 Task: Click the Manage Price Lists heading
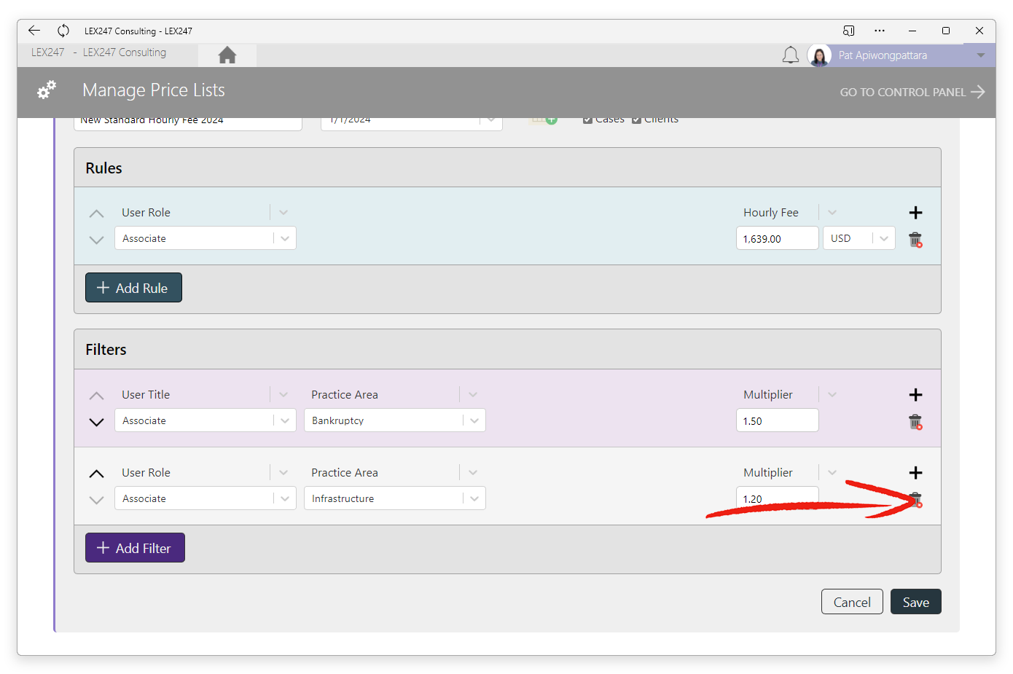coord(154,90)
